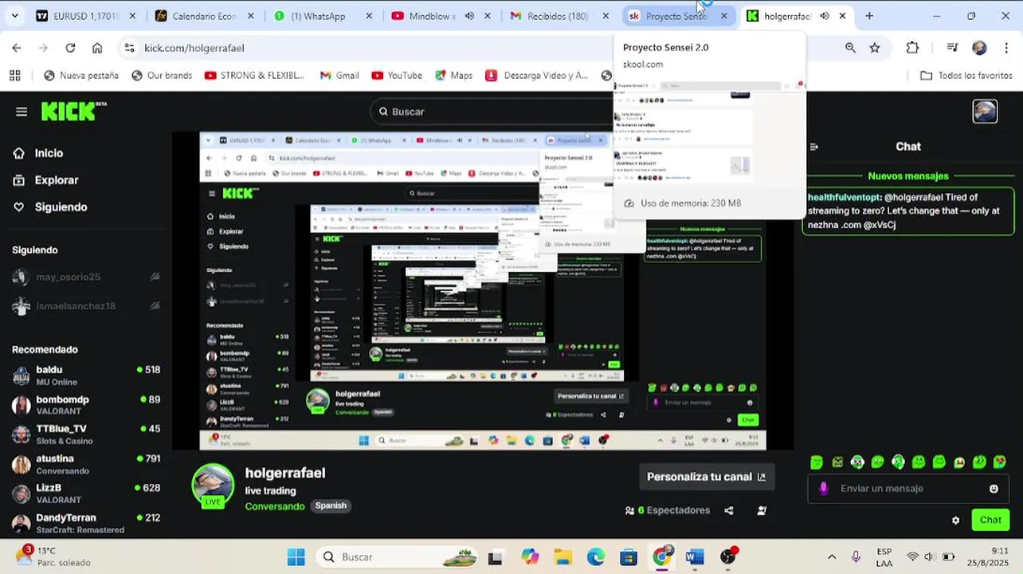The height and width of the screenshot is (574, 1023).
Task: Open recommended channel TTBlue_TV
Action: pyautogui.click(x=86, y=434)
